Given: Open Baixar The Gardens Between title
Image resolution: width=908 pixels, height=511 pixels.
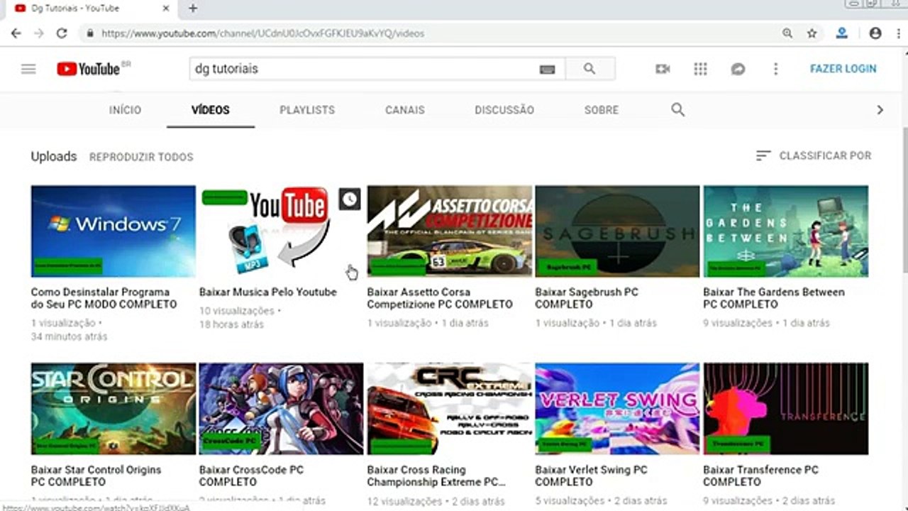Looking at the screenshot, I should 774,298.
